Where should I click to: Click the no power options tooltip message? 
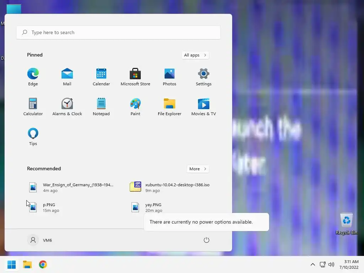(207, 222)
